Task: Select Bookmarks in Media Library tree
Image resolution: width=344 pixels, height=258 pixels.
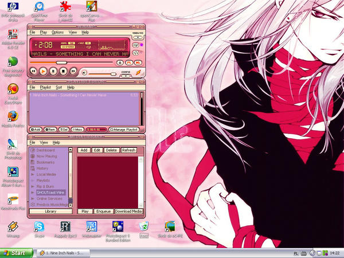Action: point(45,162)
